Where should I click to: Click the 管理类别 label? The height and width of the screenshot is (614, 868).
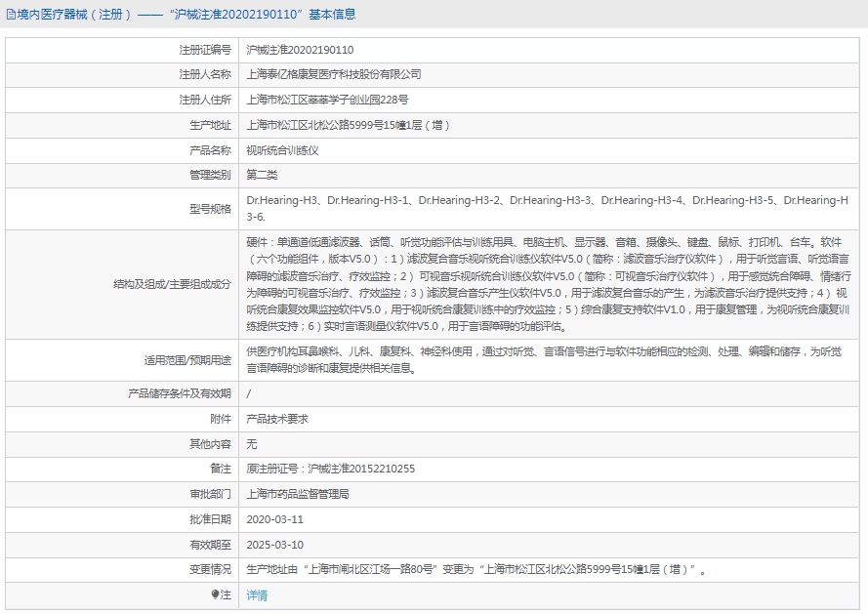(x=210, y=175)
